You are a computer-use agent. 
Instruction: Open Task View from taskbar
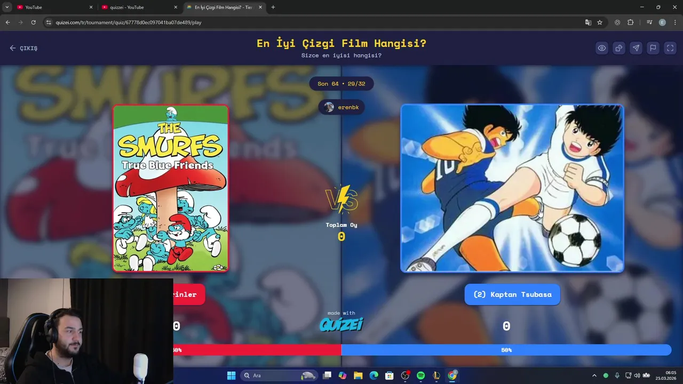pos(327,375)
